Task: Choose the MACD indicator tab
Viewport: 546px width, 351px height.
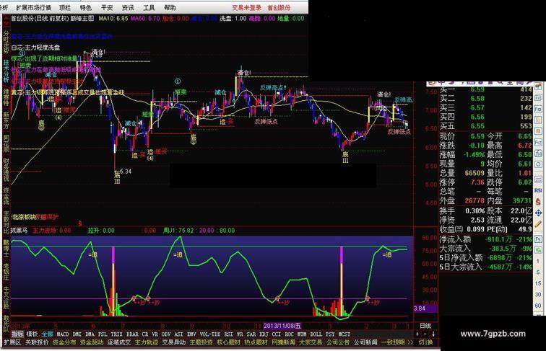Action: pos(63,334)
